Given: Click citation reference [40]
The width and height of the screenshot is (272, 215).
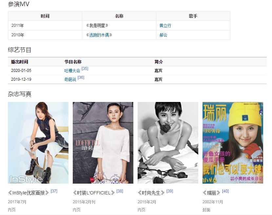Looking at the screenshot, I should point(225,191).
